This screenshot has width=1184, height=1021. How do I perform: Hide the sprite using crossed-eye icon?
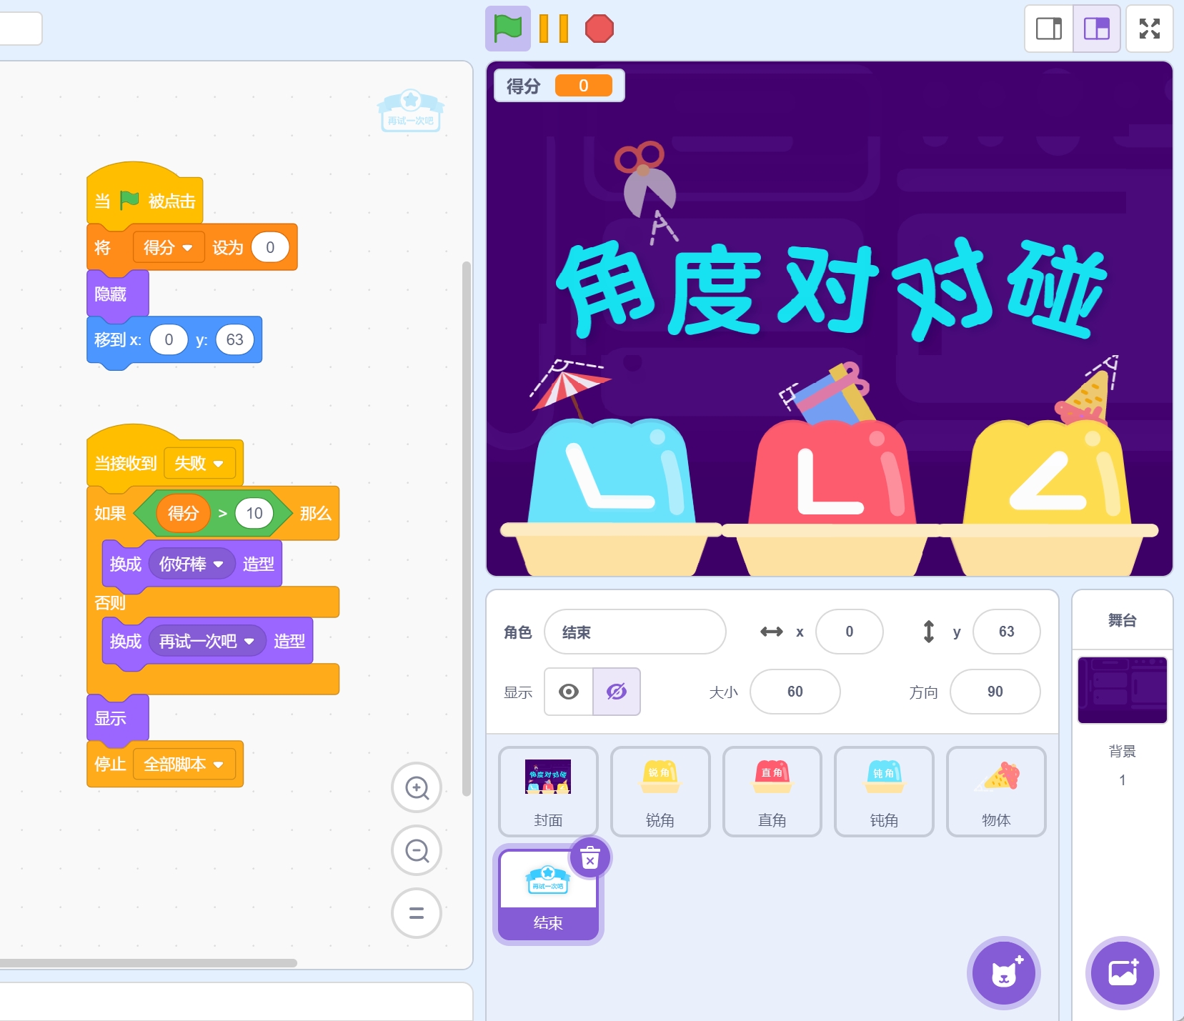coord(616,692)
